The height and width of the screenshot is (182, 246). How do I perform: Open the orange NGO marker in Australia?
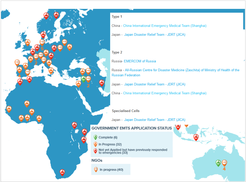pos(224,163)
